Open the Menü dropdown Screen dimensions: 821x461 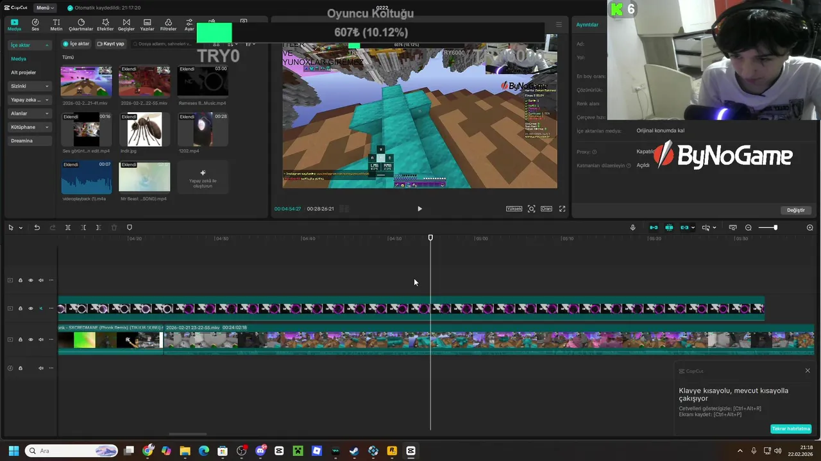(x=45, y=8)
